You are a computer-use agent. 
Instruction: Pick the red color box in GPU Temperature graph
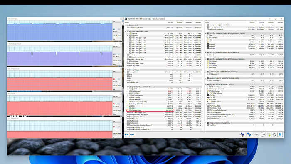114,79
